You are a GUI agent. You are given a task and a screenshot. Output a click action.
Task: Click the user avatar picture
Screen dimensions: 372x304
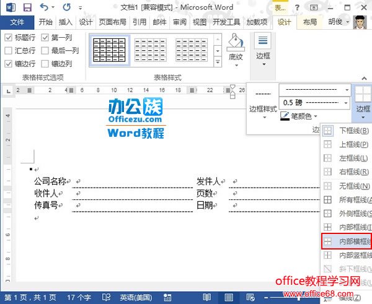(x=360, y=22)
